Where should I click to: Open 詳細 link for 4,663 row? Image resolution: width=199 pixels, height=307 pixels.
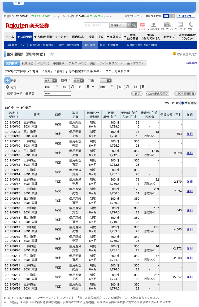tap(189, 229)
